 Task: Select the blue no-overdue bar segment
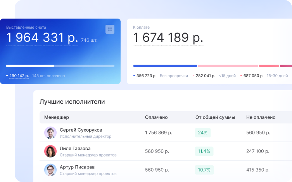[165, 66]
